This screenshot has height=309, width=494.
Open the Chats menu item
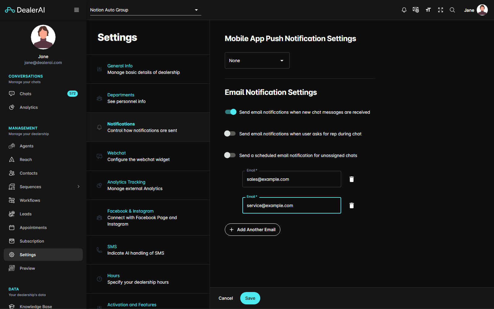coord(43,94)
